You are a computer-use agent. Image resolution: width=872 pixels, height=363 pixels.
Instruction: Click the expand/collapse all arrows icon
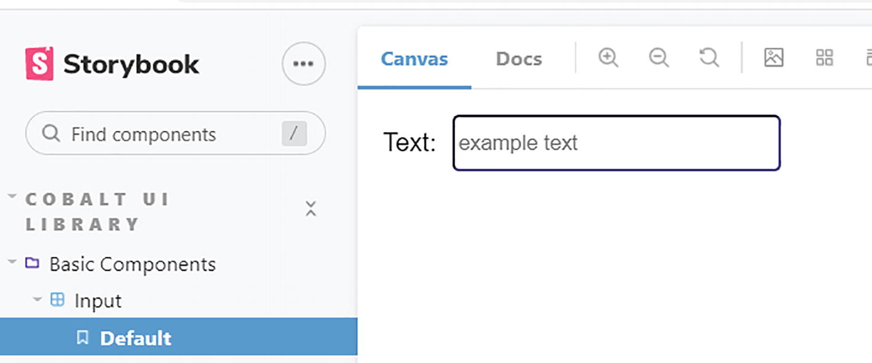311,209
